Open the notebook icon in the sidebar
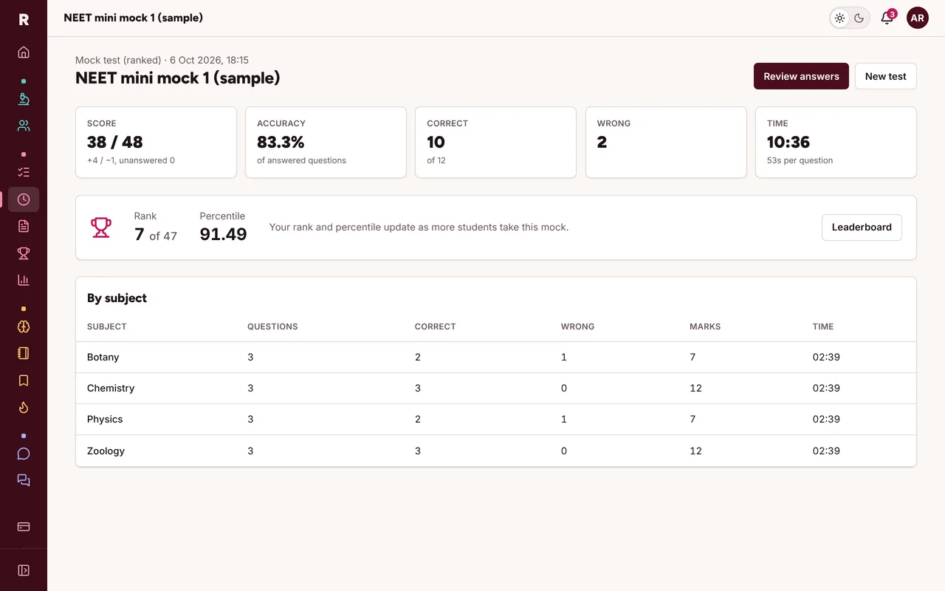945x591 pixels. point(24,353)
